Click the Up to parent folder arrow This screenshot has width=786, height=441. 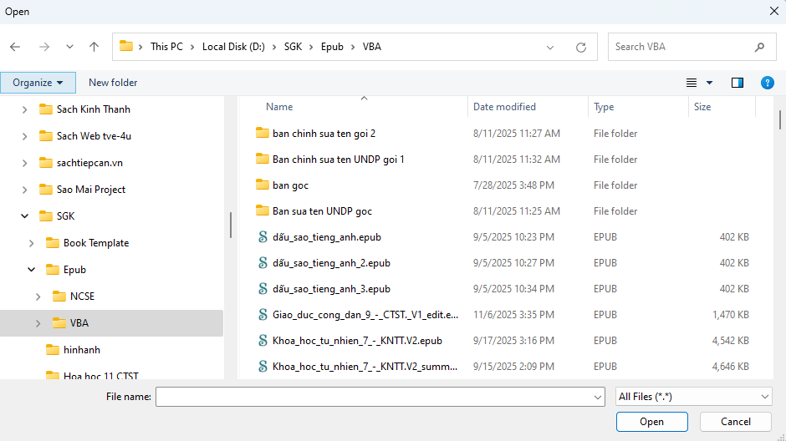94,48
